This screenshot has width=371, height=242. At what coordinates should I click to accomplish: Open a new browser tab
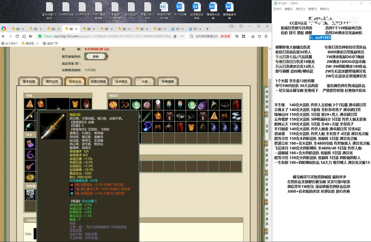pyautogui.click(x=207, y=29)
